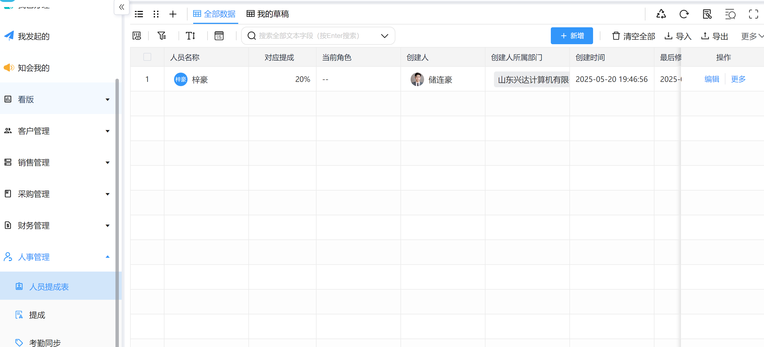Open the search field dropdown arrow
Screen dimensions: 764x347
pos(384,36)
